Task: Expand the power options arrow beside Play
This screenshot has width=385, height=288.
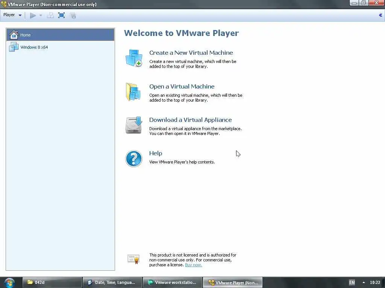Action: tap(41, 15)
